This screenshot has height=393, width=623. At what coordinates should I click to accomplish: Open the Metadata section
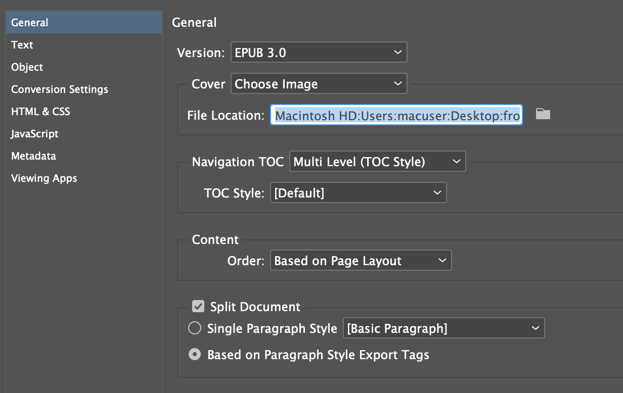click(x=84, y=156)
